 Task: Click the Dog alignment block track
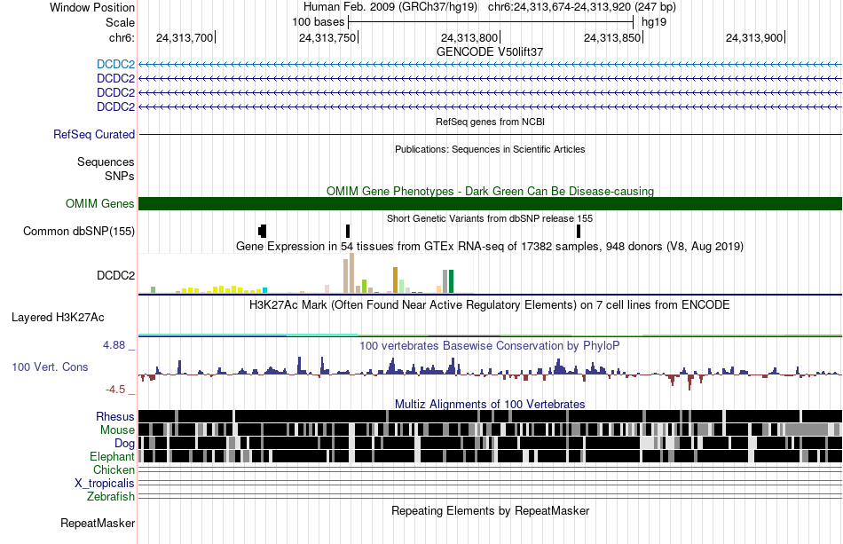491,443
